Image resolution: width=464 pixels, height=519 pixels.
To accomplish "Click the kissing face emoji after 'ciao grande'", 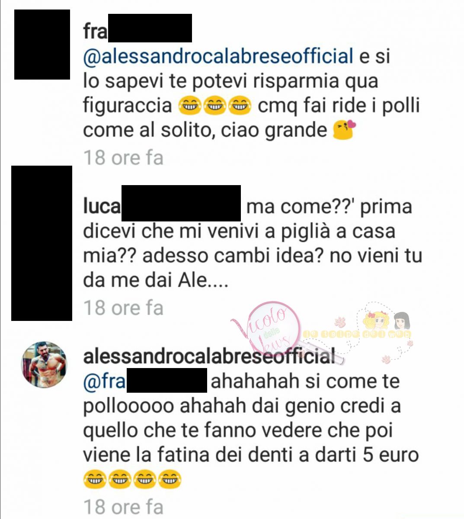I will (x=344, y=130).
